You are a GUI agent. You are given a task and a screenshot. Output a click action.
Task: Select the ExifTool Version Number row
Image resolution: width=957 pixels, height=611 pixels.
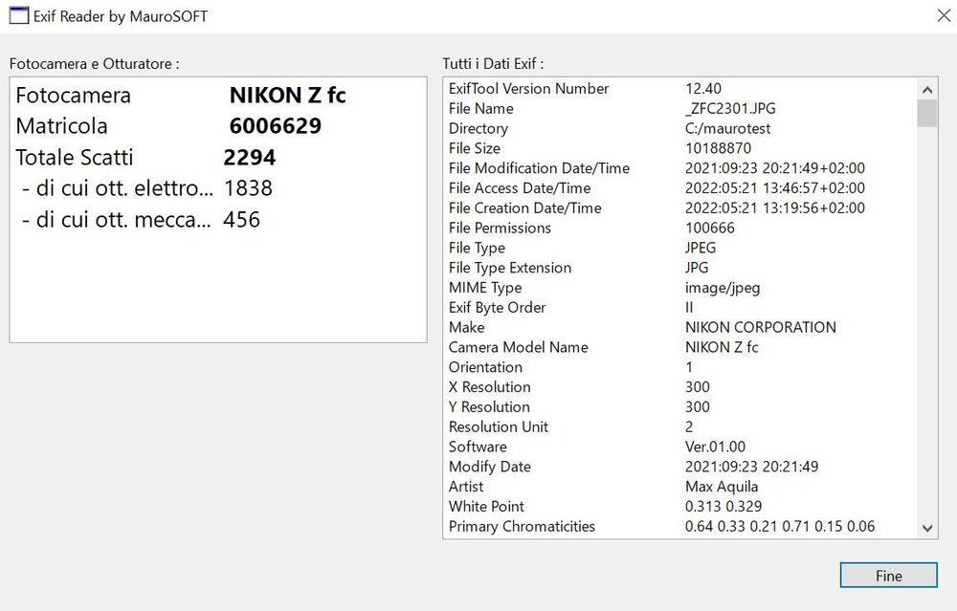click(679, 88)
